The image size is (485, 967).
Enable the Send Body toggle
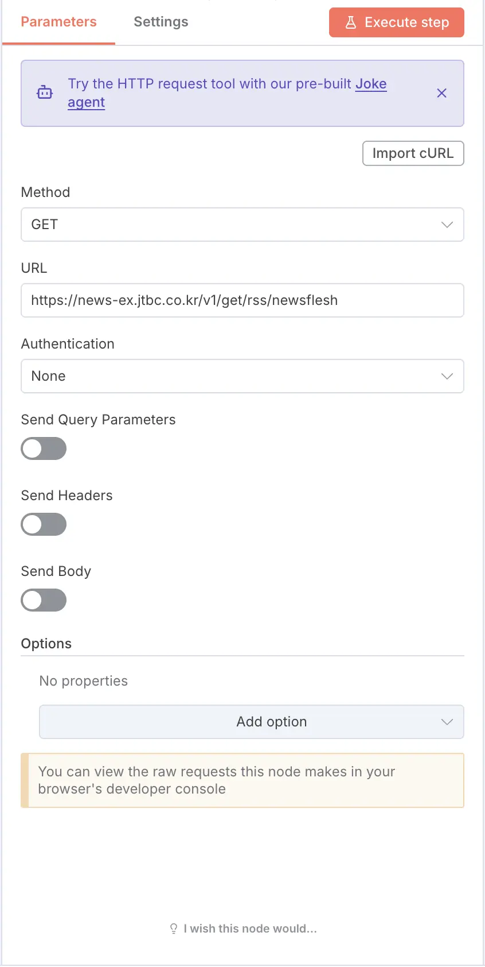44,600
